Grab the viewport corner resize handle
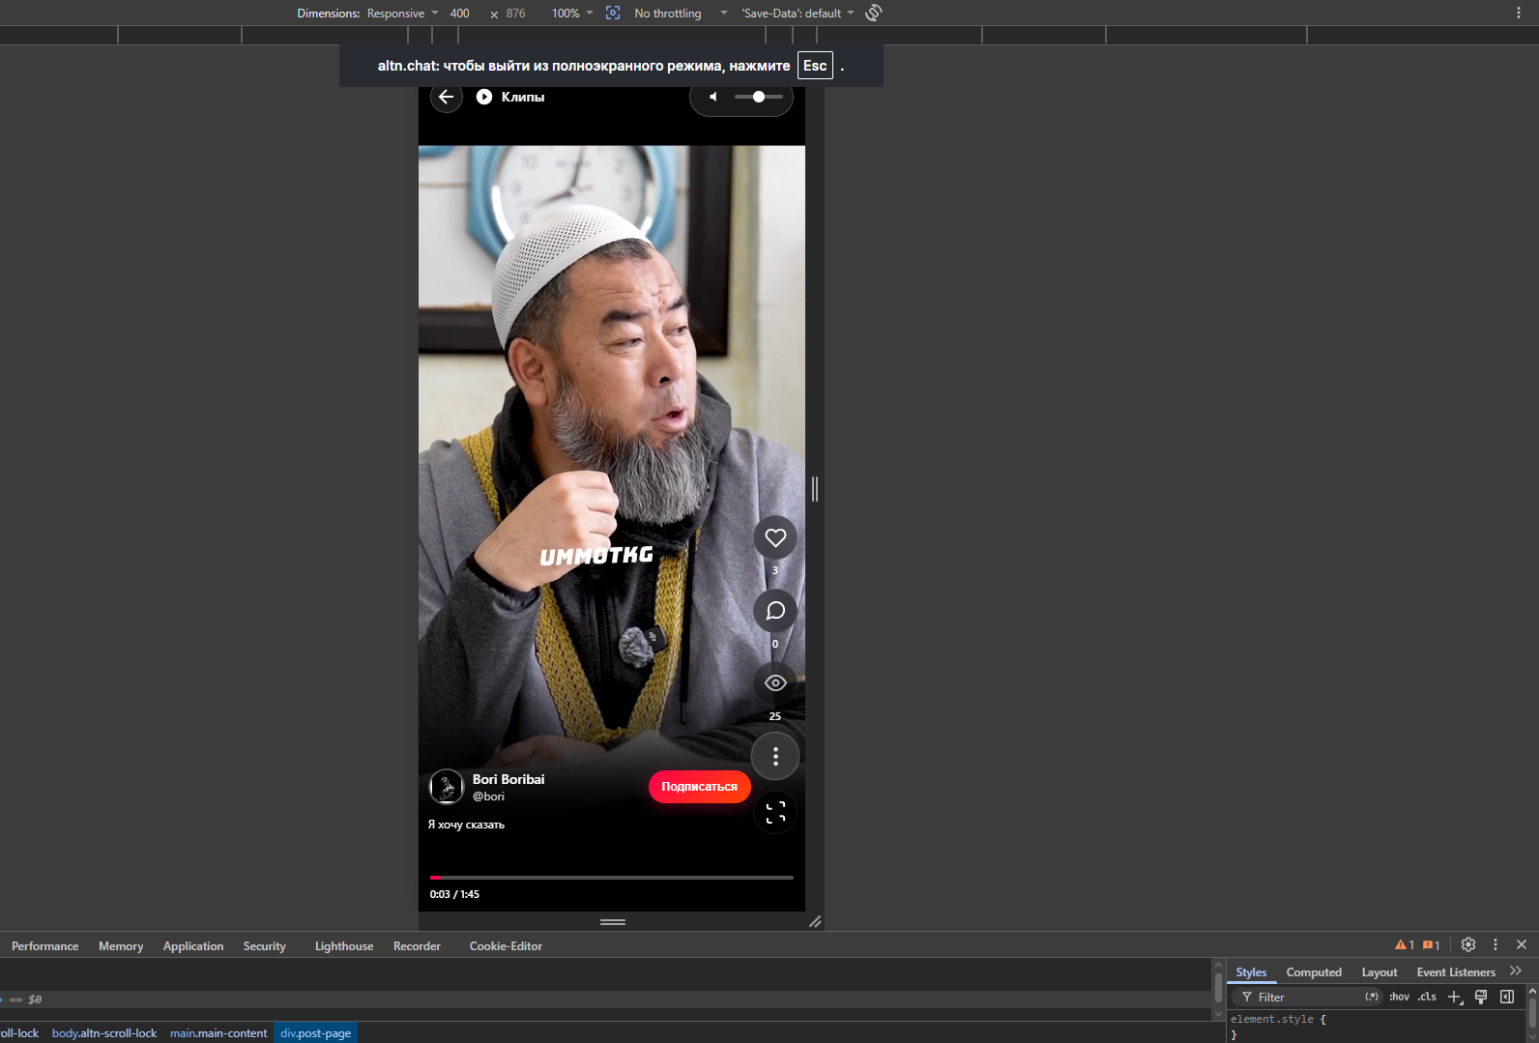This screenshot has height=1043, width=1539. (815, 922)
